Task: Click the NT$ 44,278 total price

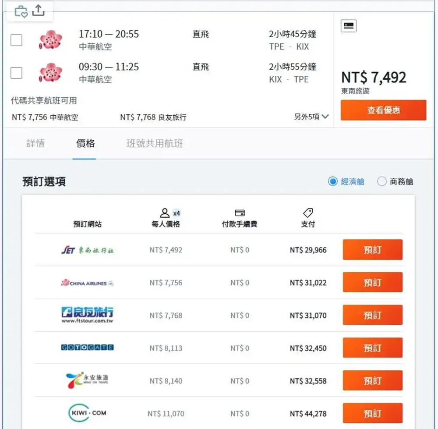Action: tap(308, 413)
